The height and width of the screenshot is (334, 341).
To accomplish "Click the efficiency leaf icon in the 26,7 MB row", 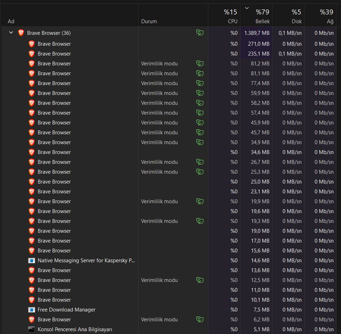I will [x=200, y=162].
